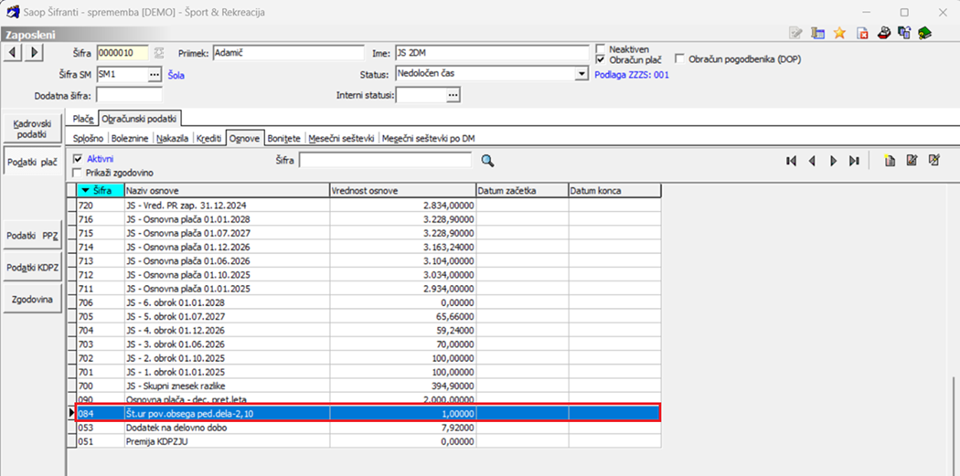
Task: Switch to the Bonitete tab
Action: (283, 138)
